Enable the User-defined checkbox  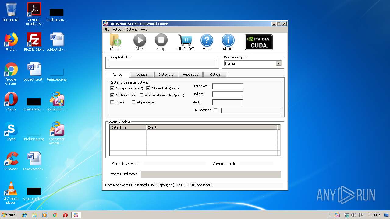[215, 110]
